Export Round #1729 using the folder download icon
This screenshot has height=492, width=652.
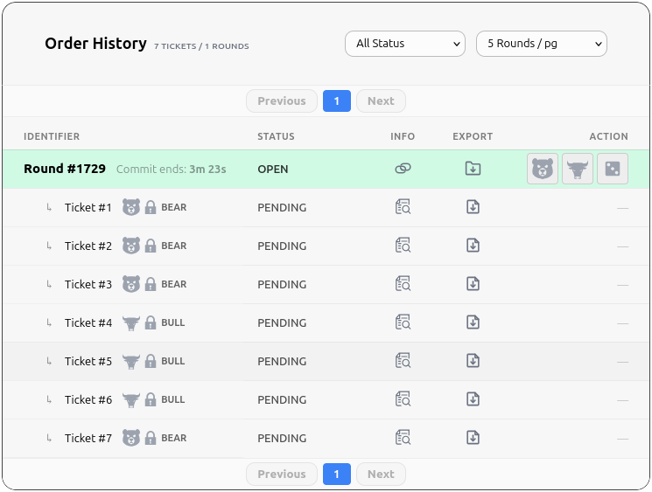pos(473,169)
